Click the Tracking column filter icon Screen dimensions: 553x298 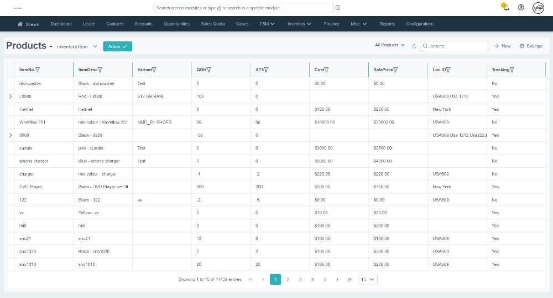click(512, 70)
